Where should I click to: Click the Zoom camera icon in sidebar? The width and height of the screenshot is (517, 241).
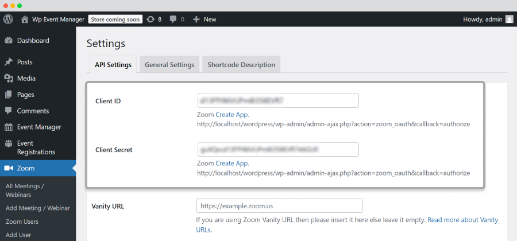tap(9, 168)
